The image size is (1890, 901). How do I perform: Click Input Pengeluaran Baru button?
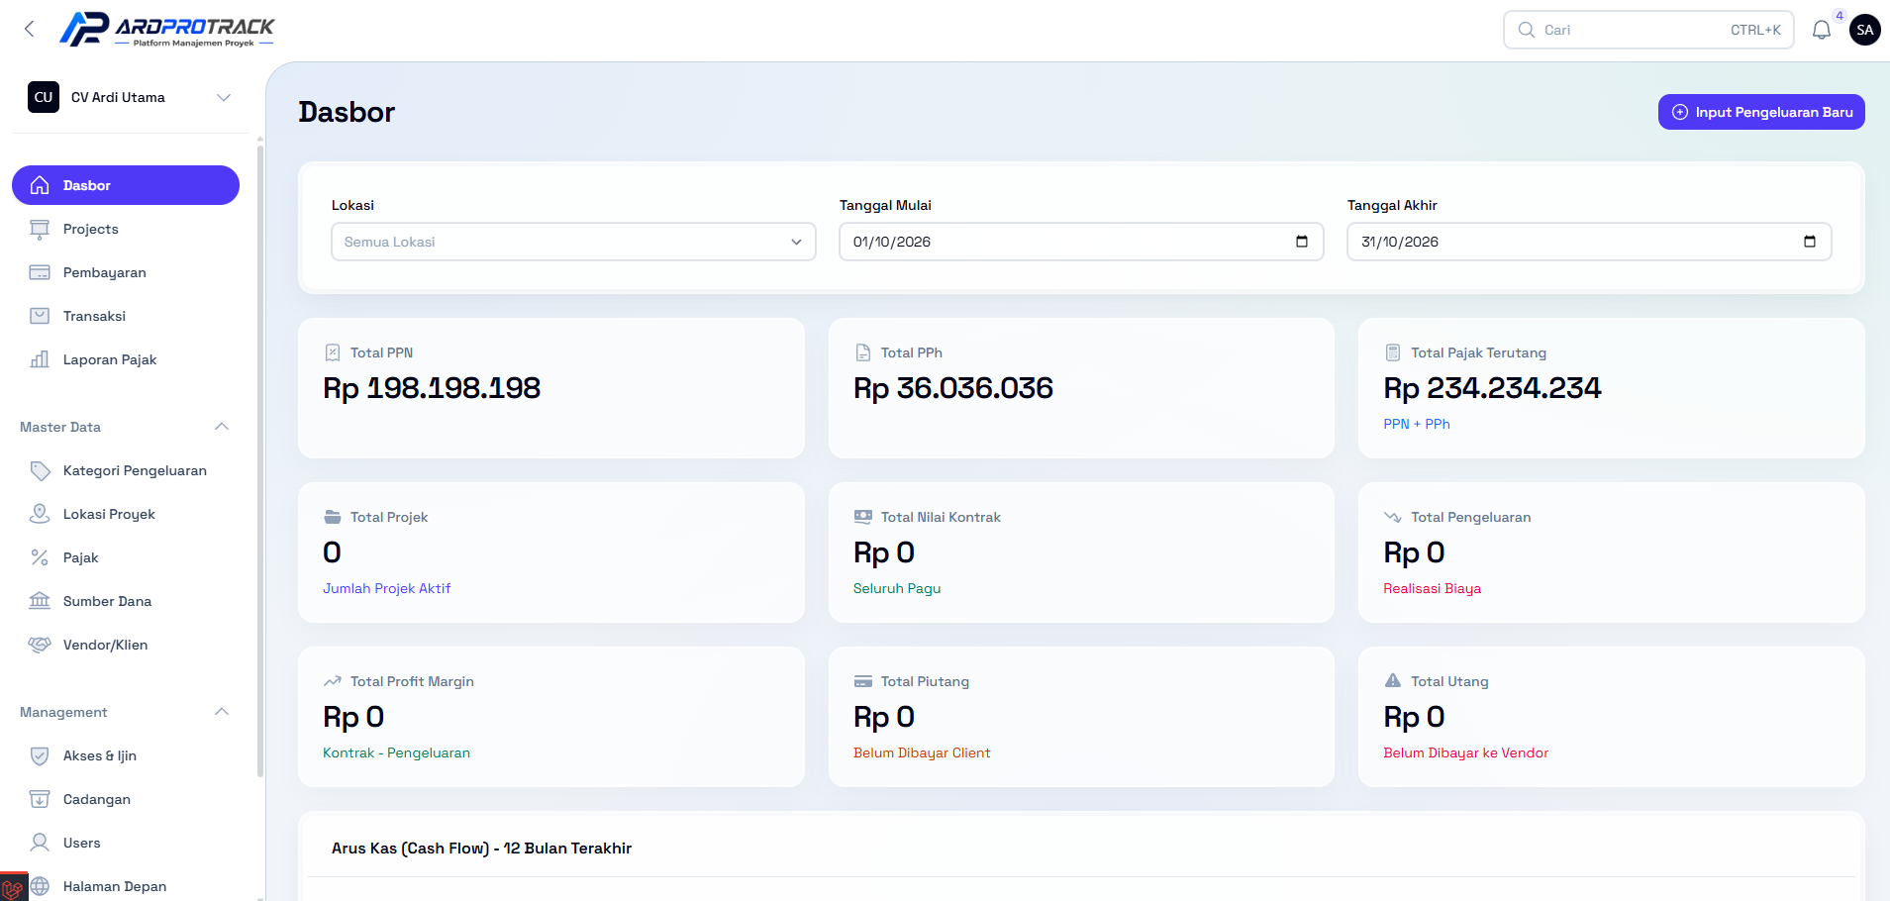pyautogui.click(x=1761, y=112)
